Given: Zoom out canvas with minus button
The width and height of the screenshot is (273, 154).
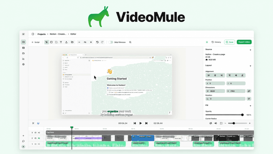Looking at the screenshot, I should click(79, 42).
